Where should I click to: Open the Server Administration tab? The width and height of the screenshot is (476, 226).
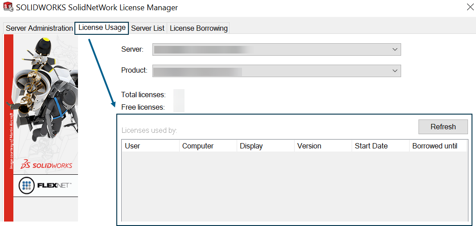tap(39, 28)
